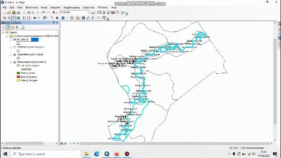Click the Refresh map view button
The image size is (281, 158).
coord(70,144)
